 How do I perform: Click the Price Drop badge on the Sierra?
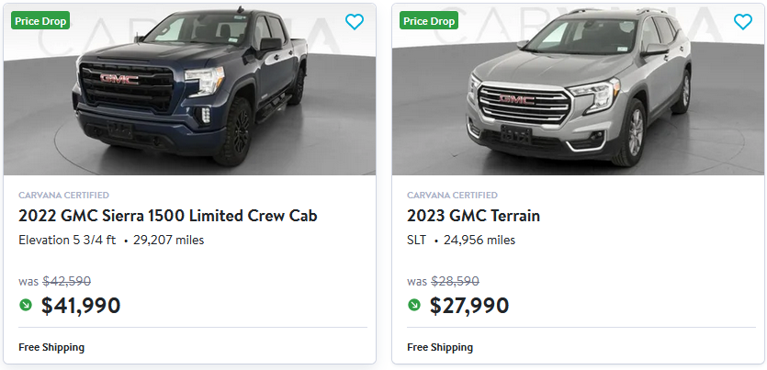[x=40, y=21]
